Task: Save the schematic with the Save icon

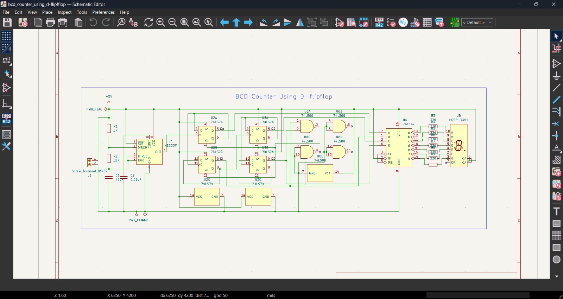Action: tap(7, 23)
